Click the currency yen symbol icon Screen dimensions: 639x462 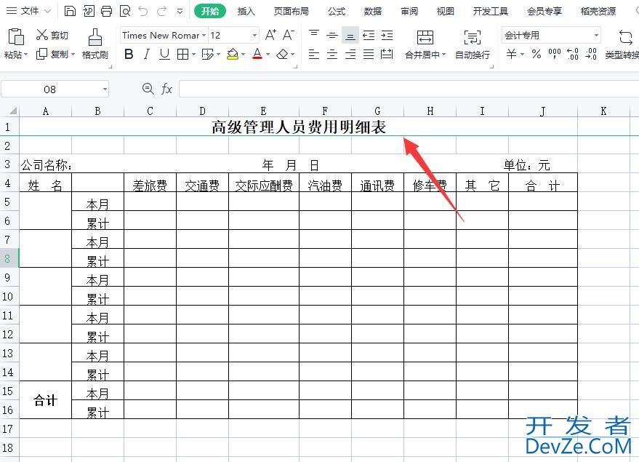tap(512, 54)
